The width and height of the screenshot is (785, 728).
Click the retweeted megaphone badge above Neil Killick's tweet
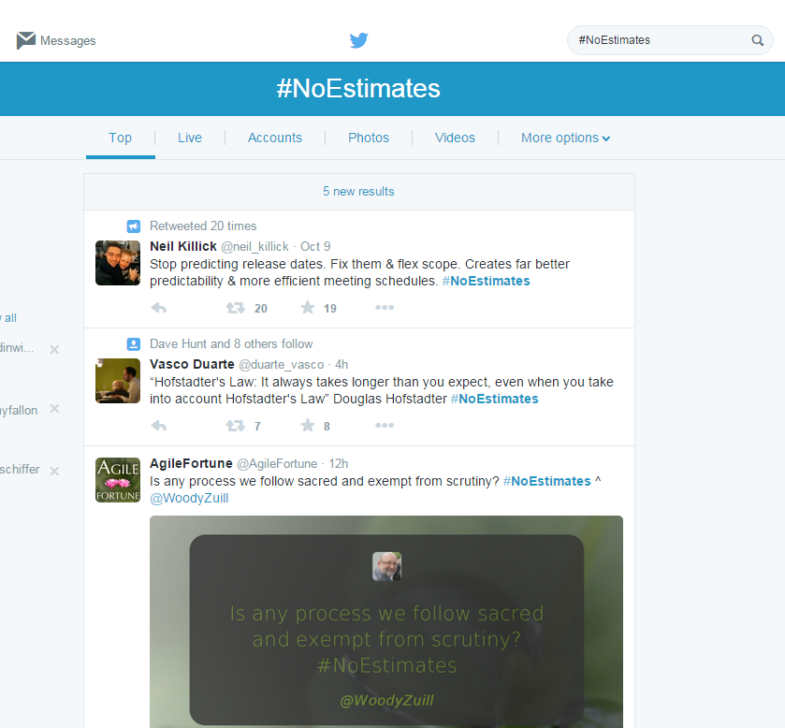click(x=133, y=226)
